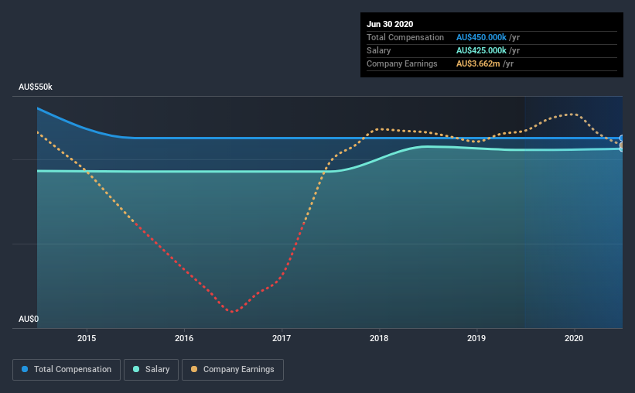Click the AU$550k y-axis label
Viewport: 635px width, 393px height.
[36, 87]
